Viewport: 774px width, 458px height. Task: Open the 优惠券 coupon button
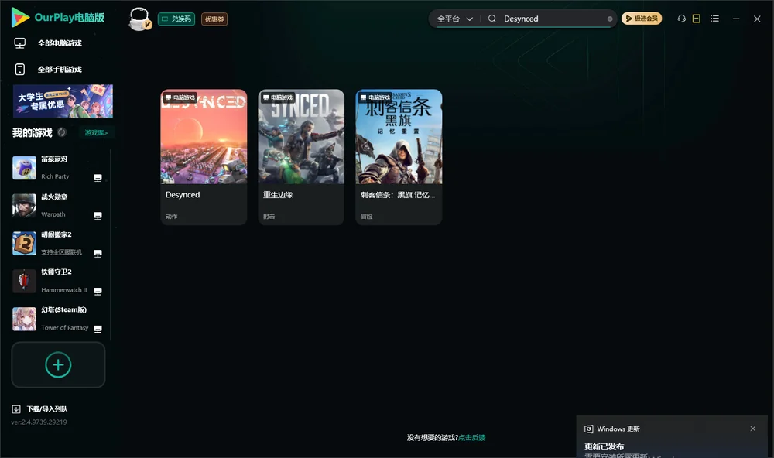214,19
